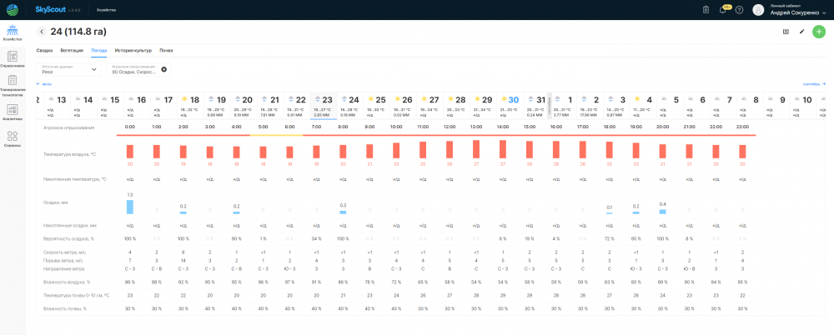The width and height of the screenshot is (834, 335).
Task: Open the История культур tab
Action: [133, 51]
